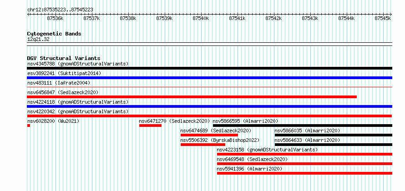Click the small red nsv6028200 bar
405x191 pixels.
coord(29,126)
